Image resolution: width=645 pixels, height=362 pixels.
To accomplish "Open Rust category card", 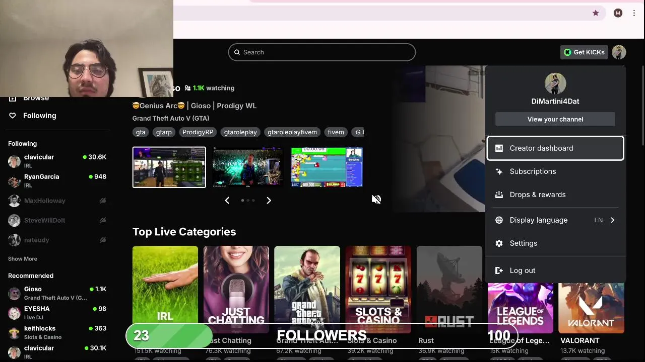I will [x=449, y=290].
